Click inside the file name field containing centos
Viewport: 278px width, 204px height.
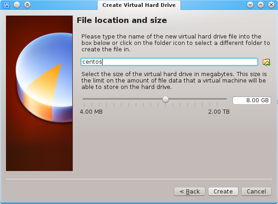169,62
